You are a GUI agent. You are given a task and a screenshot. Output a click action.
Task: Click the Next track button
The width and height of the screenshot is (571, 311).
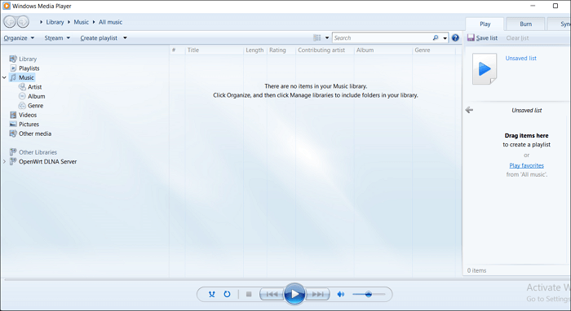(317, 294)
